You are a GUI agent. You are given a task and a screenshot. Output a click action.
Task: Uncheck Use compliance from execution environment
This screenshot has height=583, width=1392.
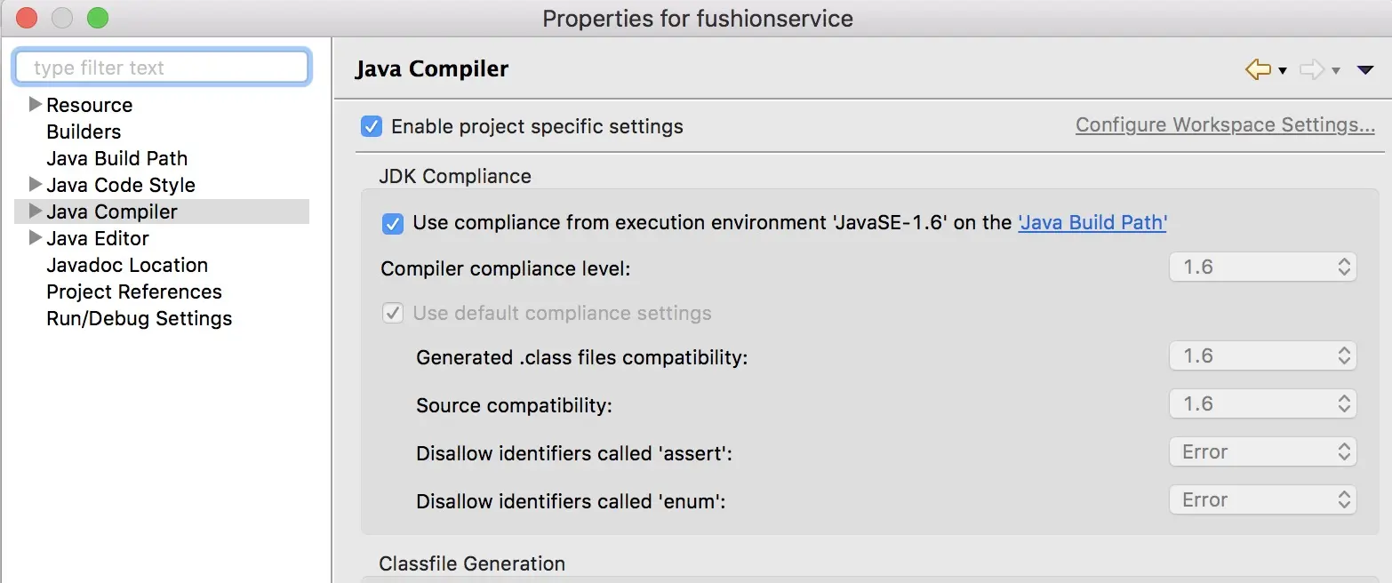click(x=393, y=223)
